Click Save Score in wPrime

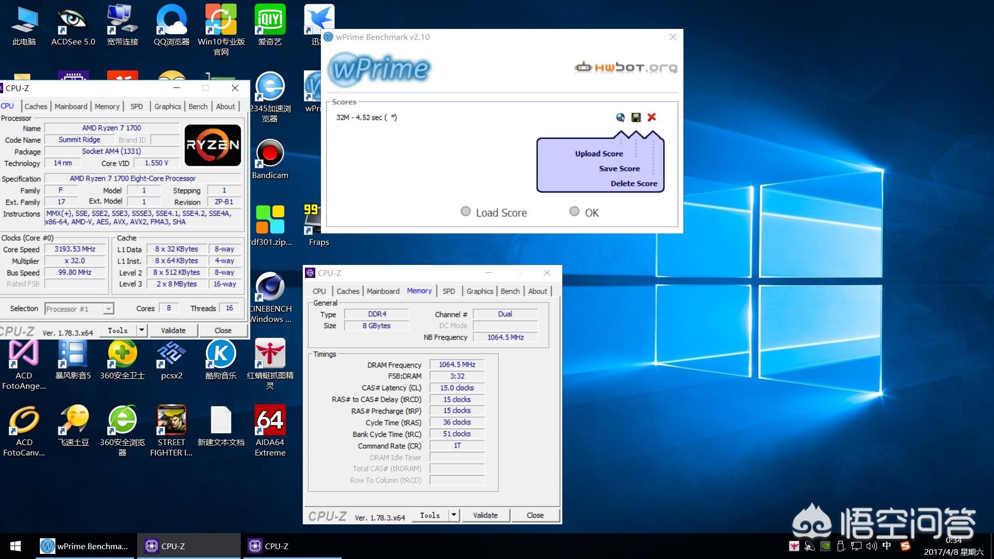(619, 169)
